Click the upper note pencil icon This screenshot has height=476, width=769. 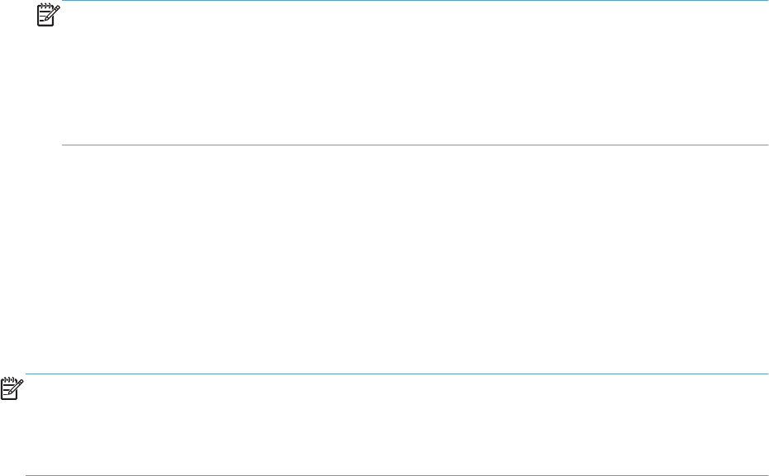[x=48, y=17]
